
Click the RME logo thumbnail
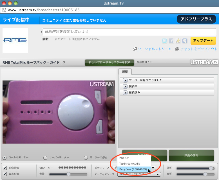click(x=15, y=40)
